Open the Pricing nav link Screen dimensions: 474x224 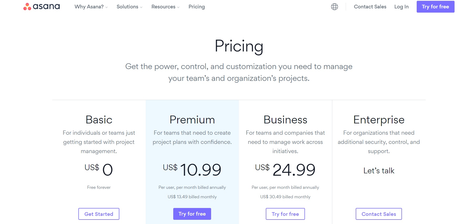point(197,7)
